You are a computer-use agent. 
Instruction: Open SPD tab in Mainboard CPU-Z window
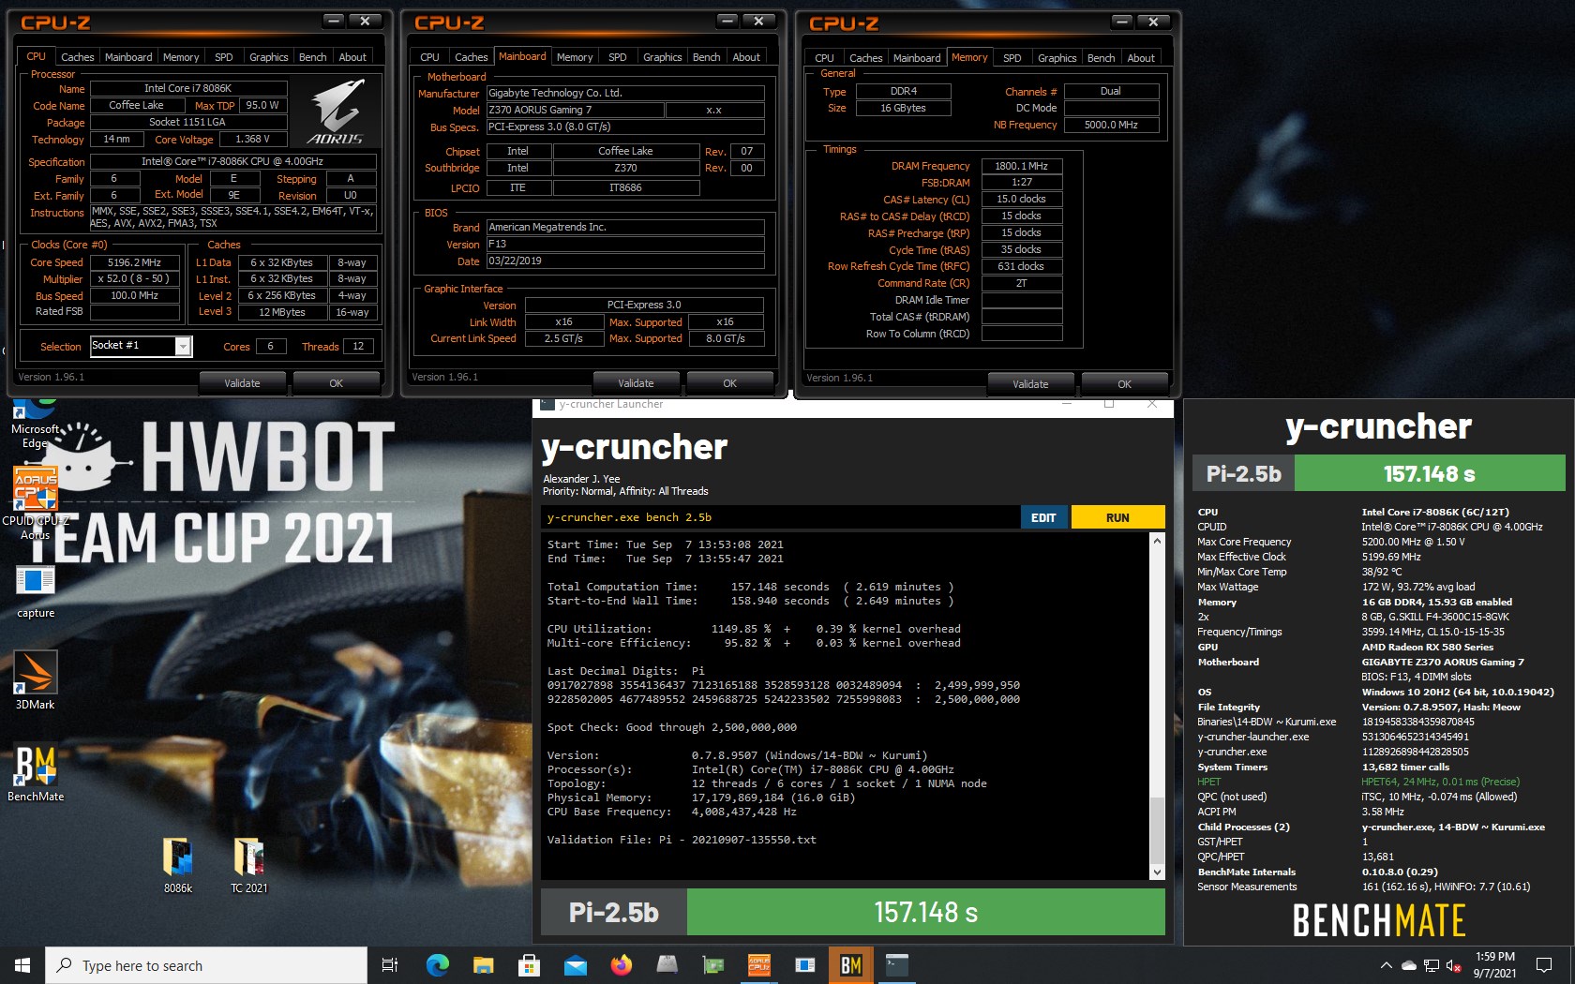617,57
